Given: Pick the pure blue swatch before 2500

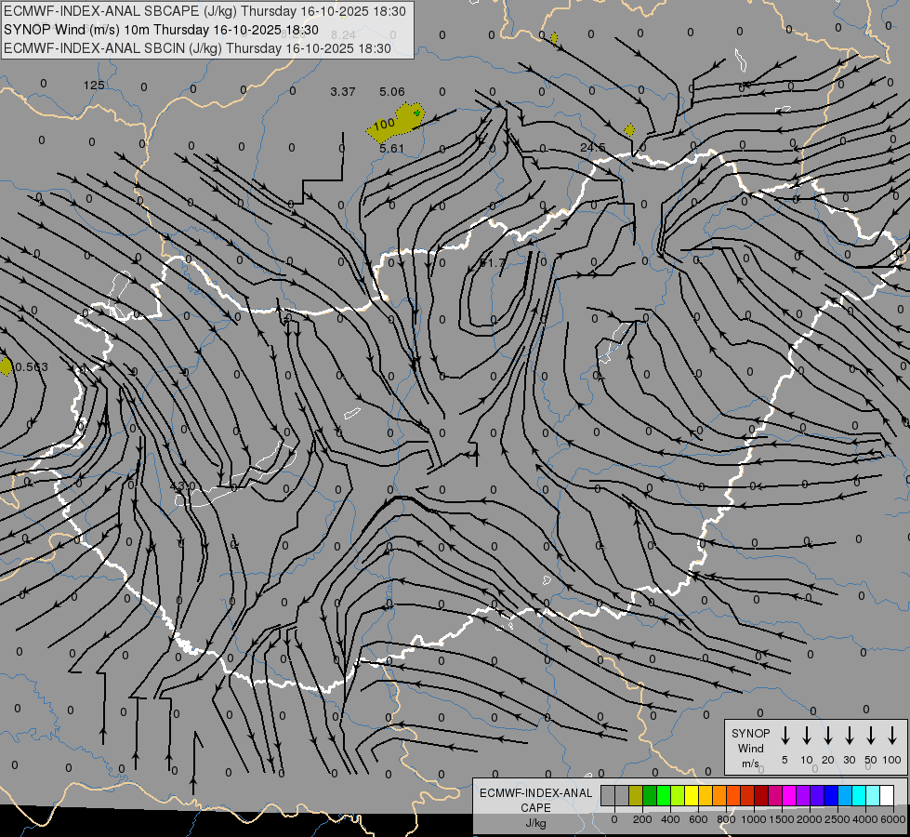Looking at the screenshot, I should (831, 795).
